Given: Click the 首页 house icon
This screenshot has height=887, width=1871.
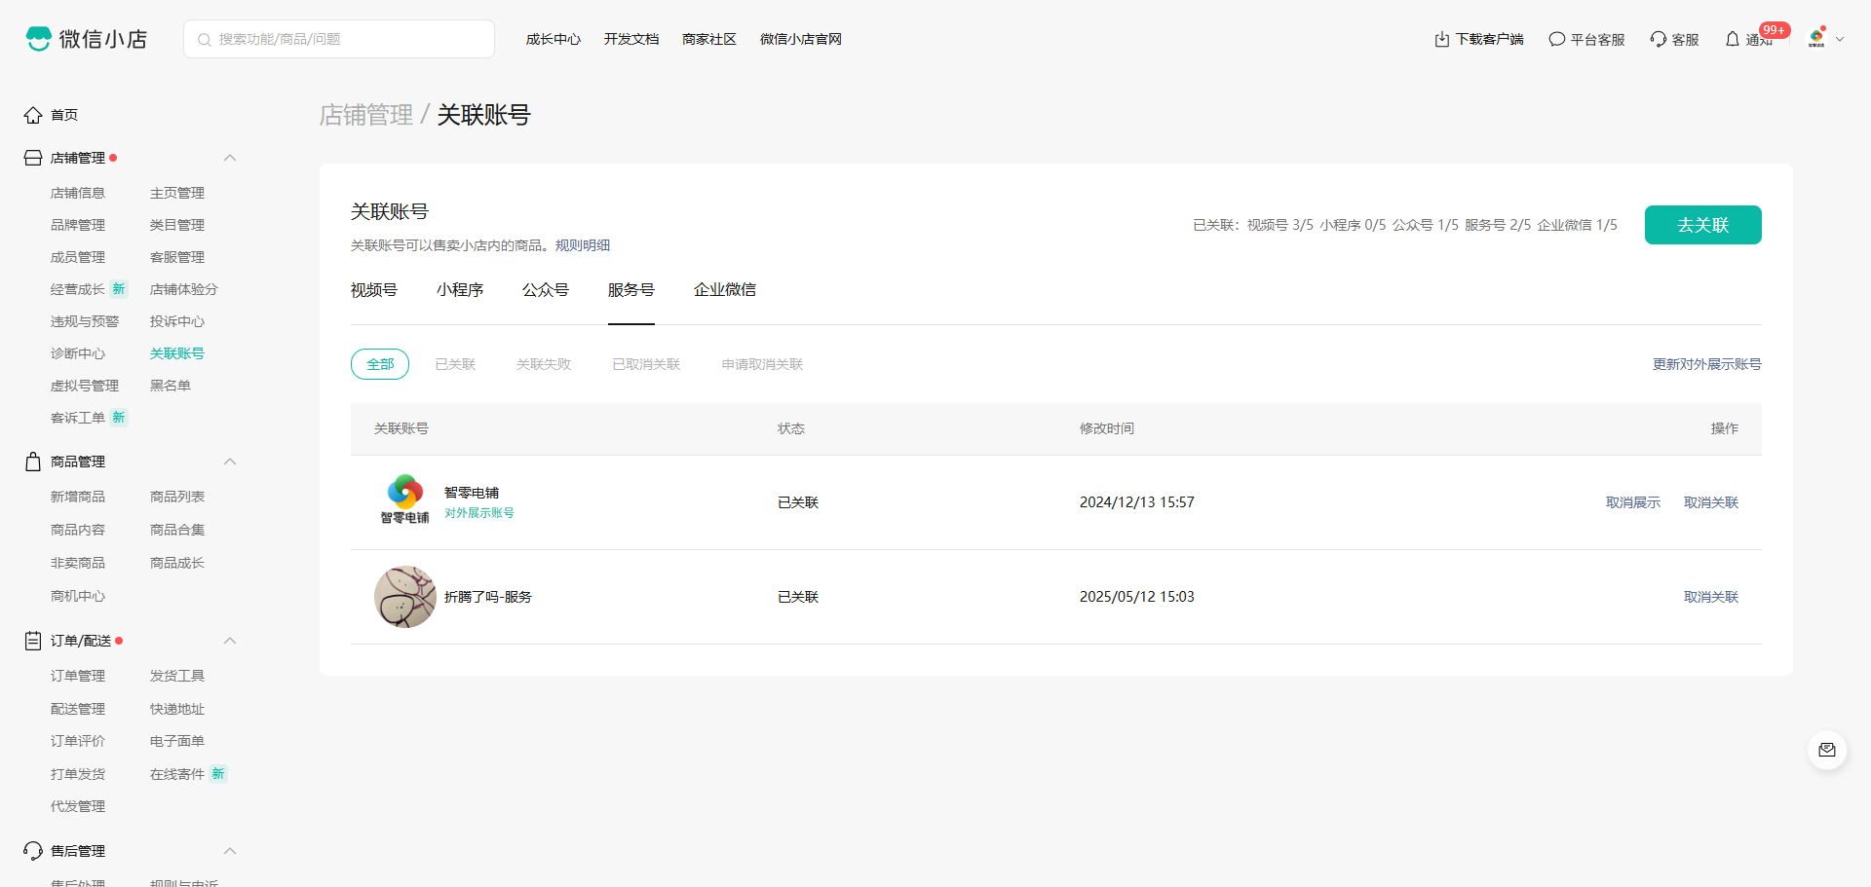Looking at the screenshot, I should pos(33,115).
